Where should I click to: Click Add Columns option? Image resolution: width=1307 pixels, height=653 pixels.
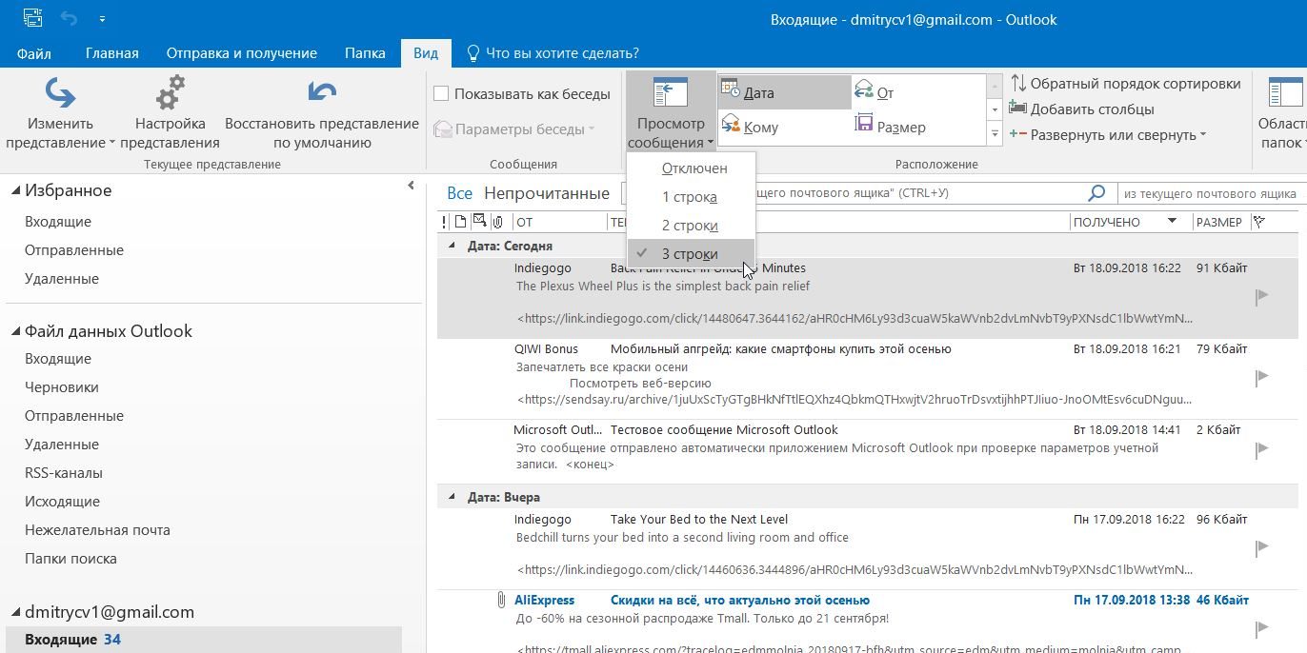pos(1081,109)
